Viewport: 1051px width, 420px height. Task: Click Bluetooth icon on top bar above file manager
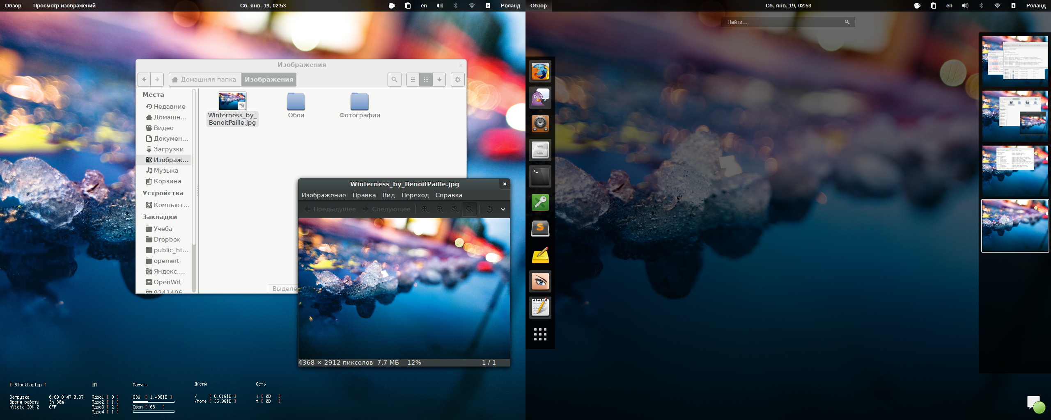(x=456, y=6)
